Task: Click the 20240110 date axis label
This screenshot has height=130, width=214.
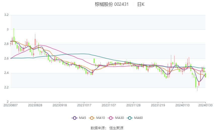Action: 183,105
